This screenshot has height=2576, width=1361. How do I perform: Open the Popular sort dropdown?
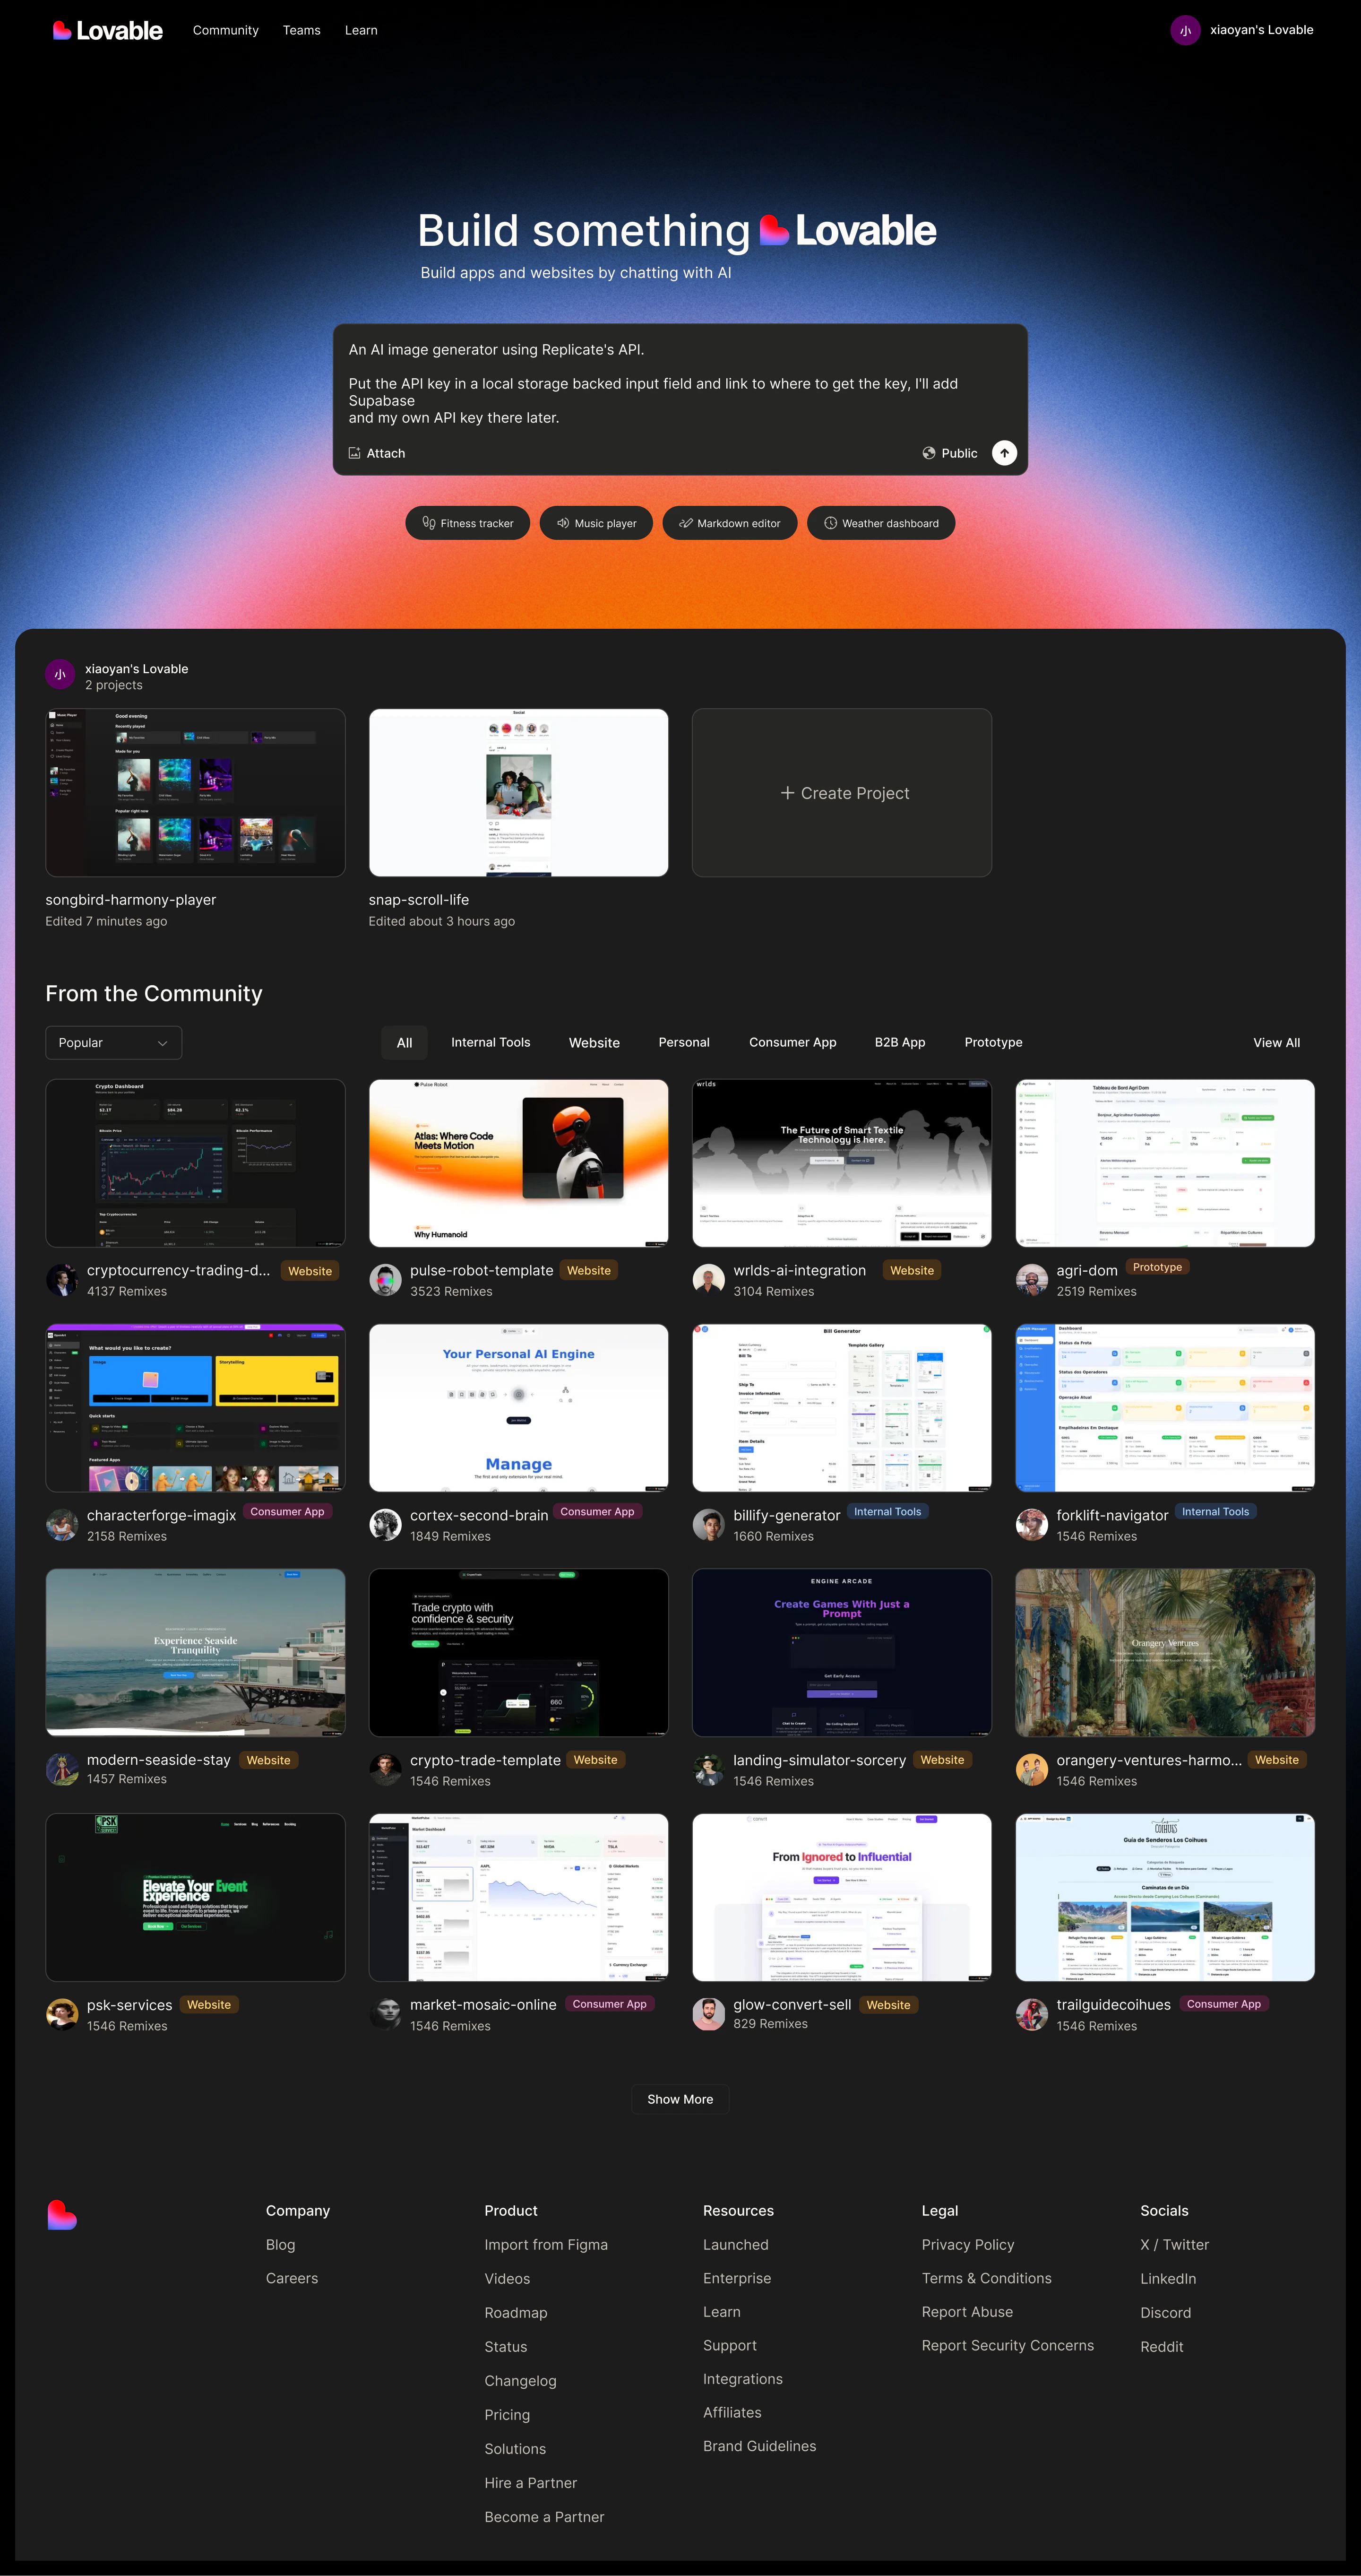[x=114, y=1042]
